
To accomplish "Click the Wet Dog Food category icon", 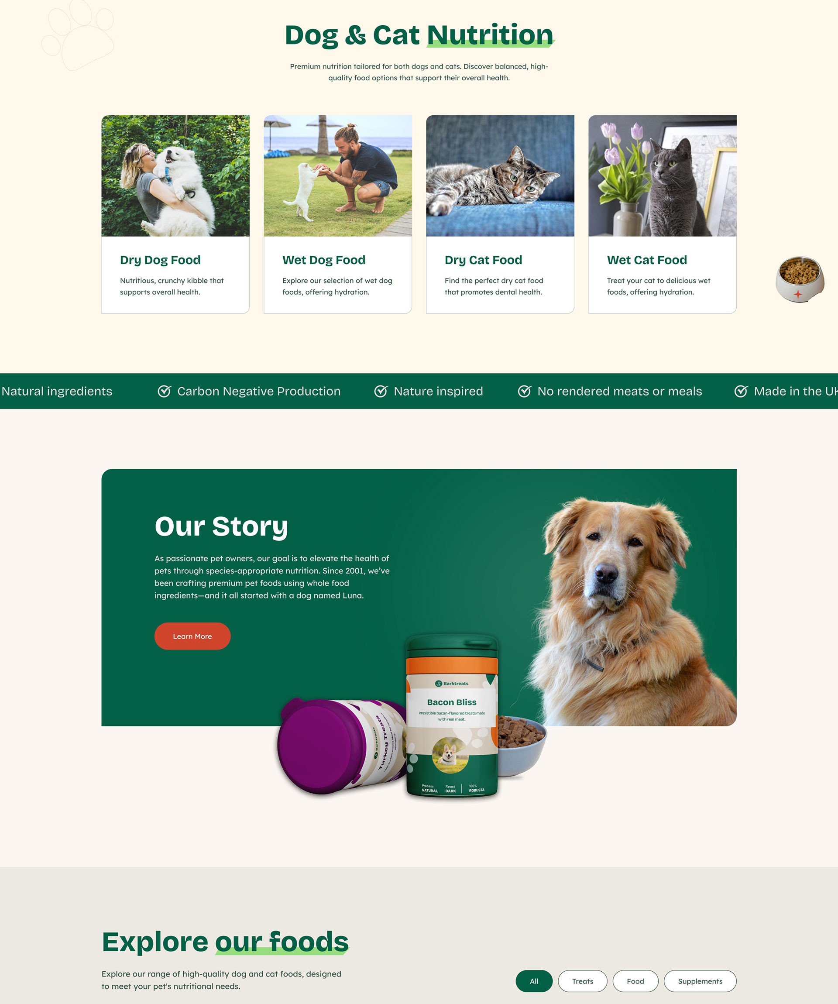I will (338, 175).
